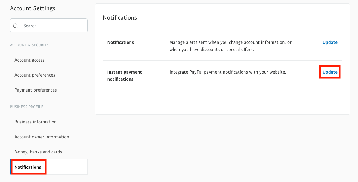
Task: Open Account access settings
Action: click(29, 60)
